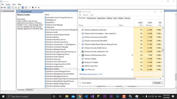Screen dimensions: 177x99
Task: Open Adobe Photoshop from the taskbar
Action: click(x=118, y=97)
